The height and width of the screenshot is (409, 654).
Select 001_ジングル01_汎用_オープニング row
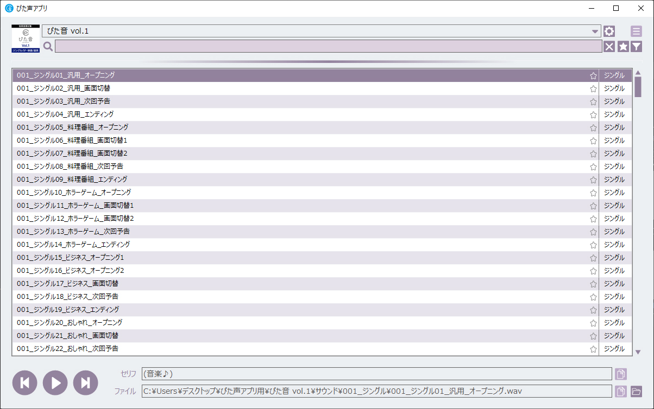pos(322,75)
